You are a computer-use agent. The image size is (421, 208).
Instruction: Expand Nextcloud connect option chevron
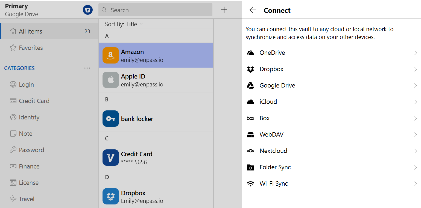point(416,151)
